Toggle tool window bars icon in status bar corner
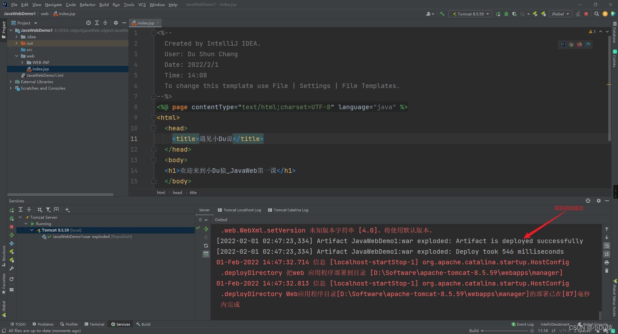 [4, 331]
